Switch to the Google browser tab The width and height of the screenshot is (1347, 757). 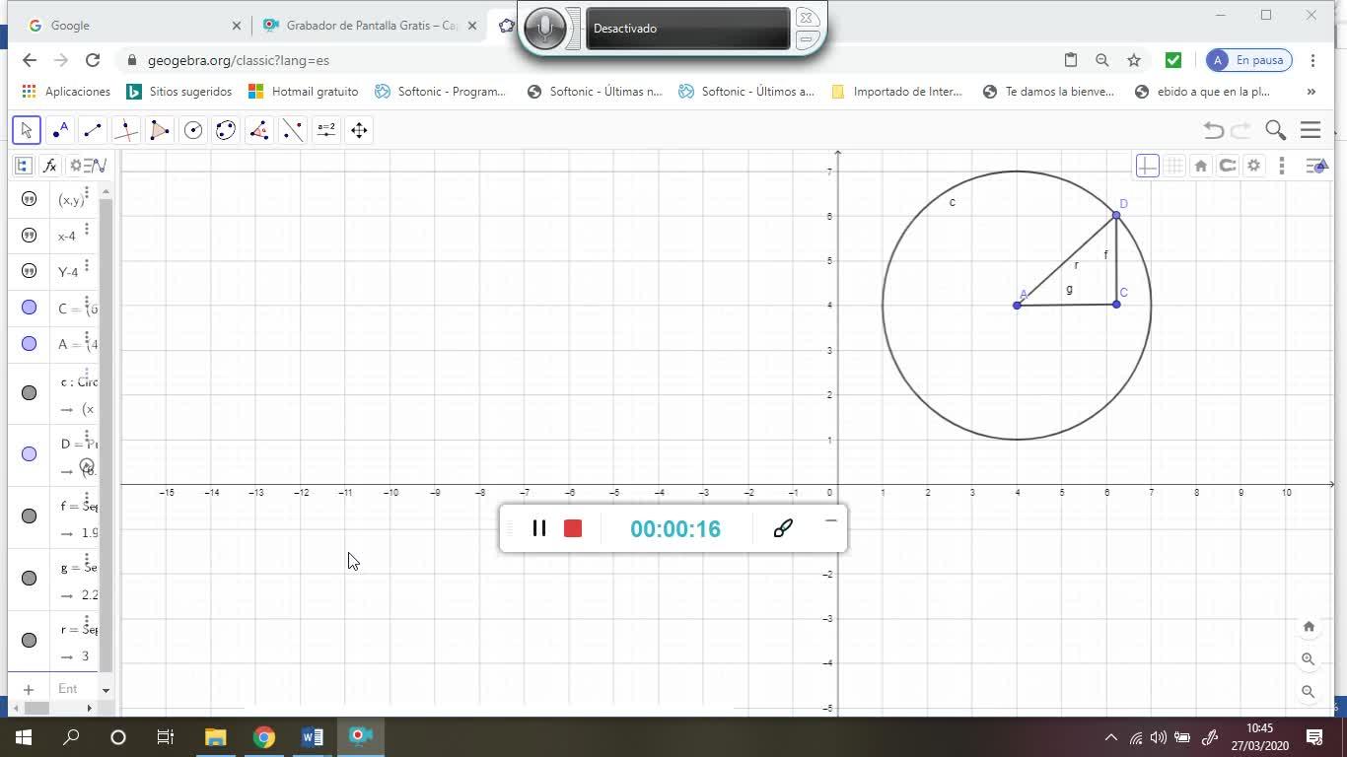(x=128, y=26)
